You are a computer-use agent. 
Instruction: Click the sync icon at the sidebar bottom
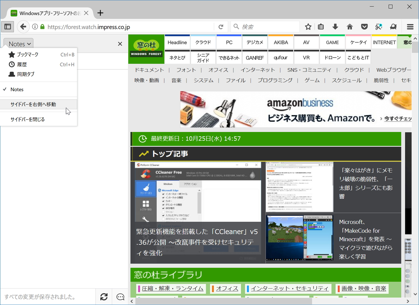pyautogui.click(x=104, y=296)
